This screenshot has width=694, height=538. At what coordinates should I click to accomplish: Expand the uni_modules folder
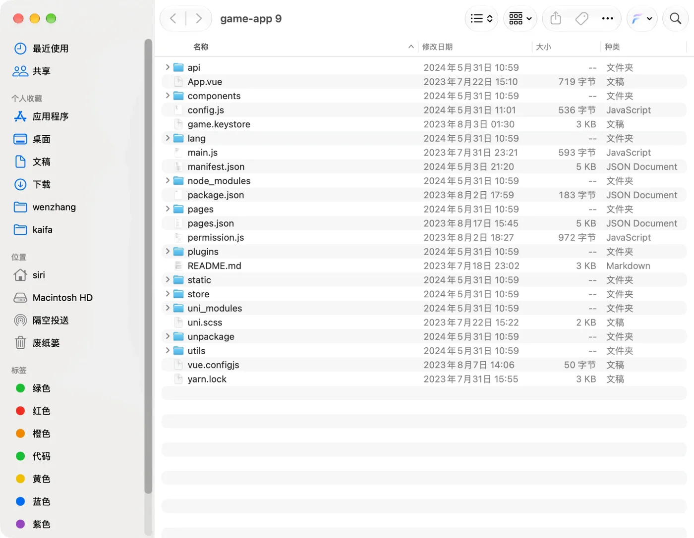(x=168, y=308)
